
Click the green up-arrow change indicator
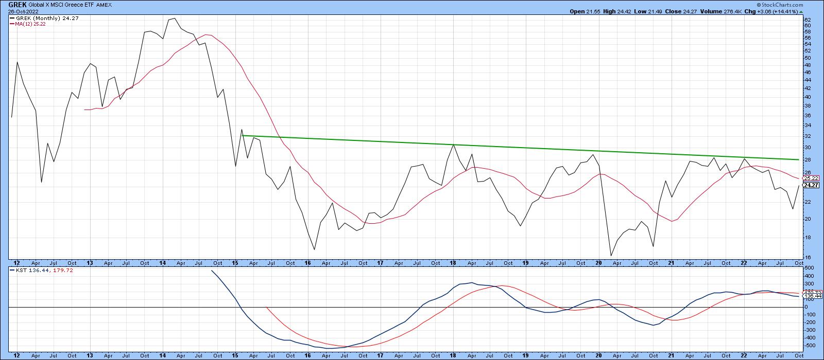point(801,11)
